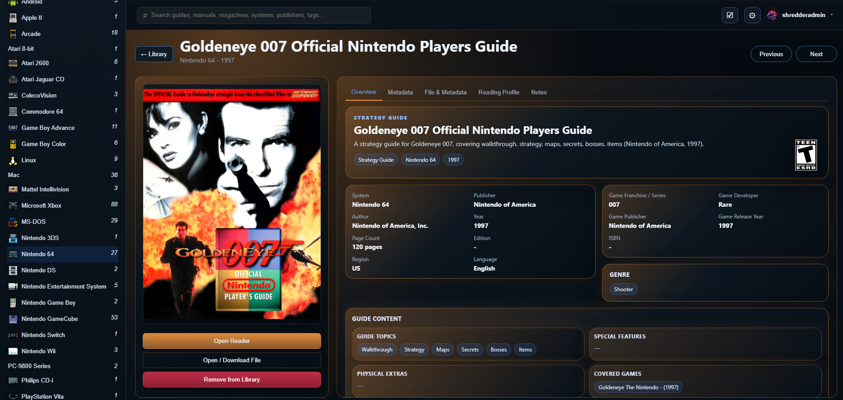
Task: Open the Reading Profile tab
Action: tap(499, 92)
